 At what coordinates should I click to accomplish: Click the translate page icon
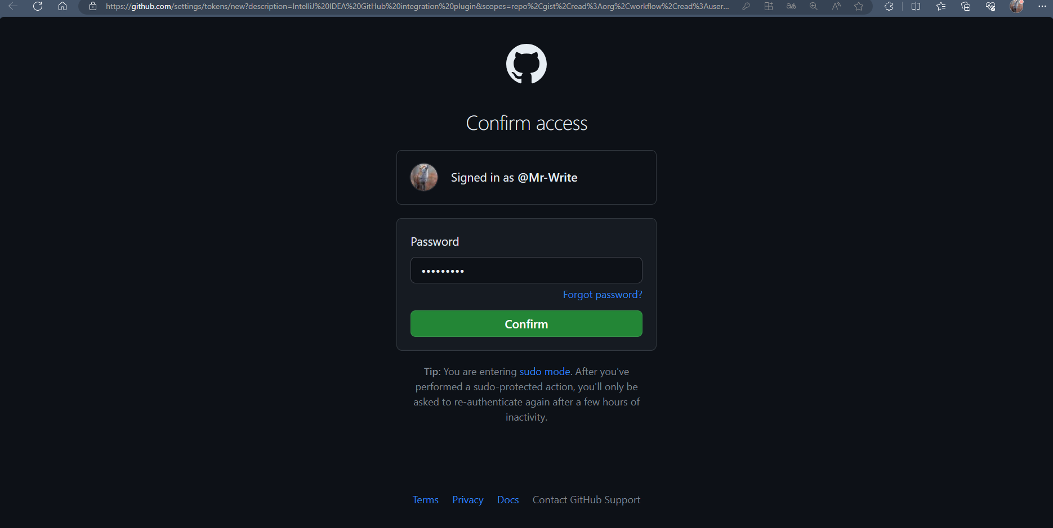coord(791,6)
